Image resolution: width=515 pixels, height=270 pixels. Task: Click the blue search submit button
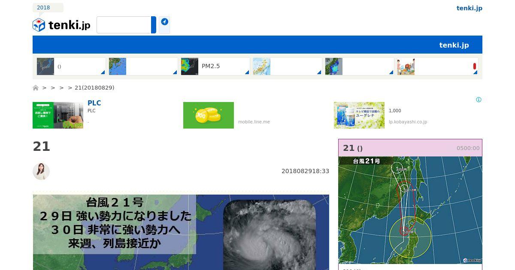click(x=154, y=25)
